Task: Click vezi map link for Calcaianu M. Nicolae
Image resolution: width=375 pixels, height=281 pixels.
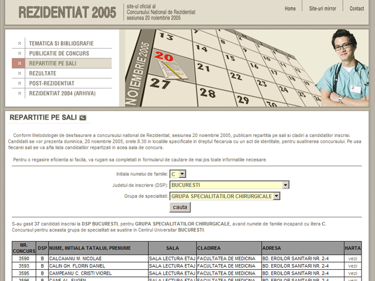Action: coord(353,258)
